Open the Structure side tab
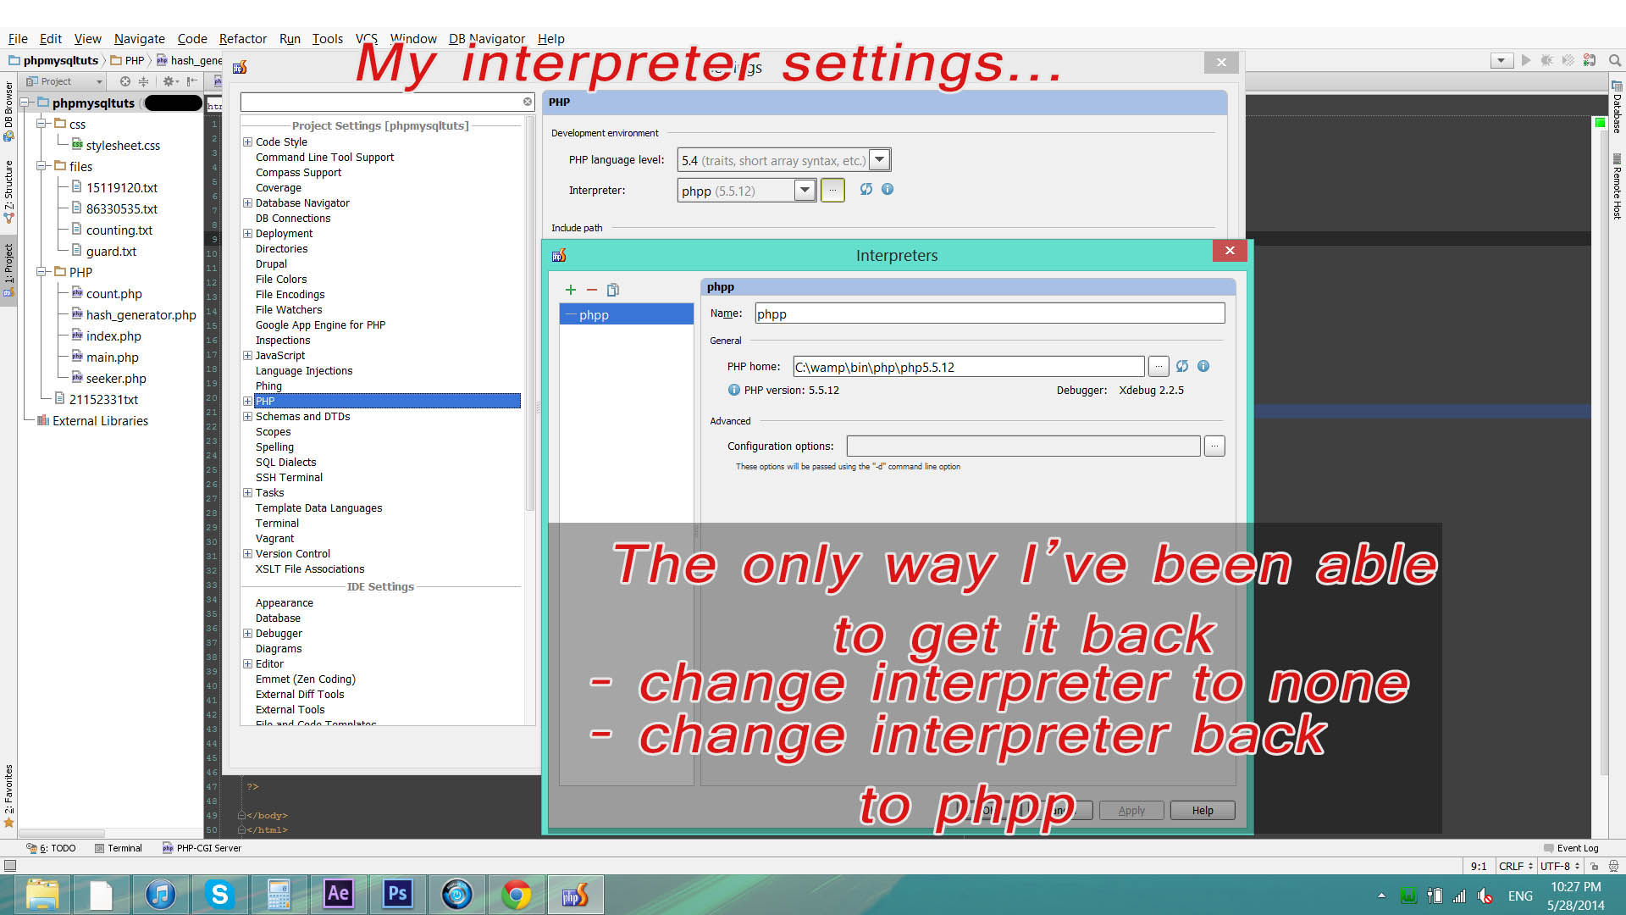1626x915 pixels. (x=8, y=191)
